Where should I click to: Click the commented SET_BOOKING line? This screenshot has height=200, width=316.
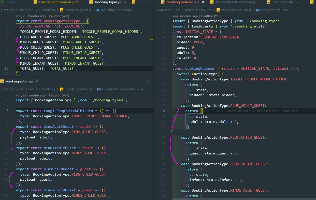[x=52, y=26]
